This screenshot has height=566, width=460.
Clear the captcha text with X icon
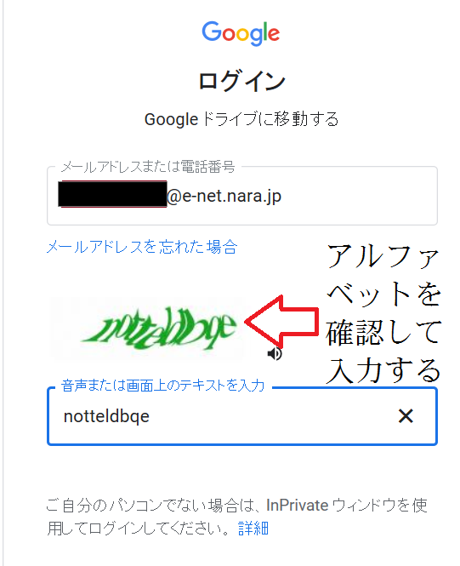coord(406,416)
